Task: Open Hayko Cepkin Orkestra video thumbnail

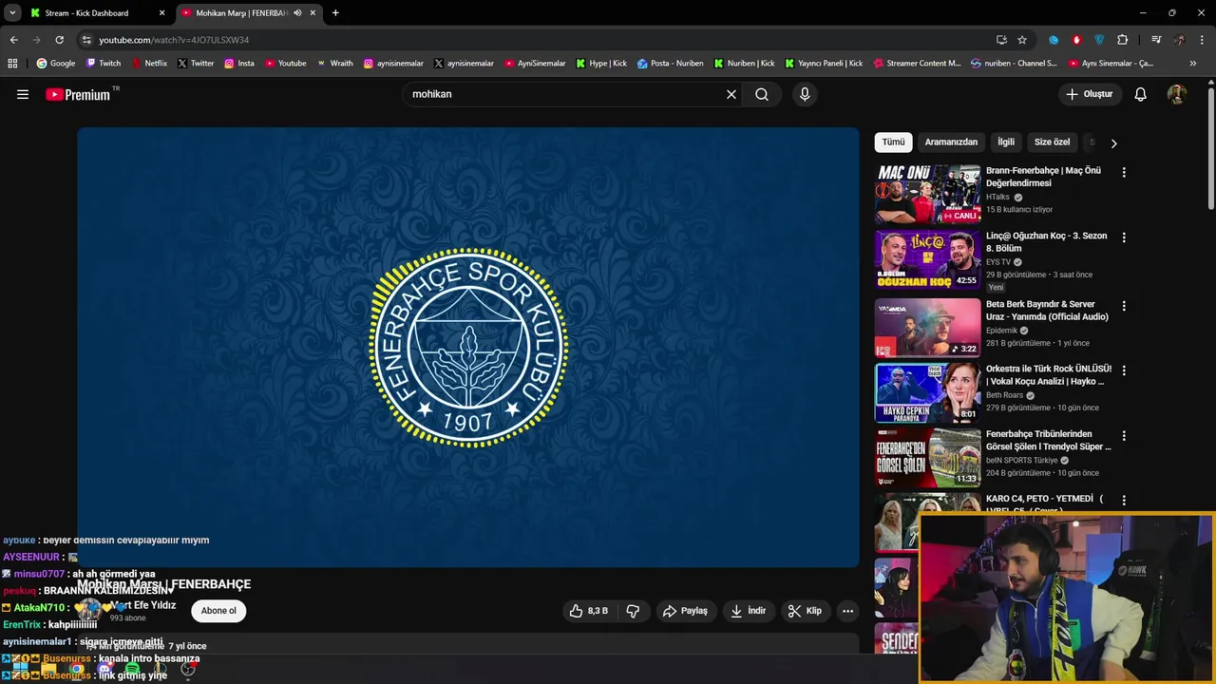Action: [x=927, y=392]
